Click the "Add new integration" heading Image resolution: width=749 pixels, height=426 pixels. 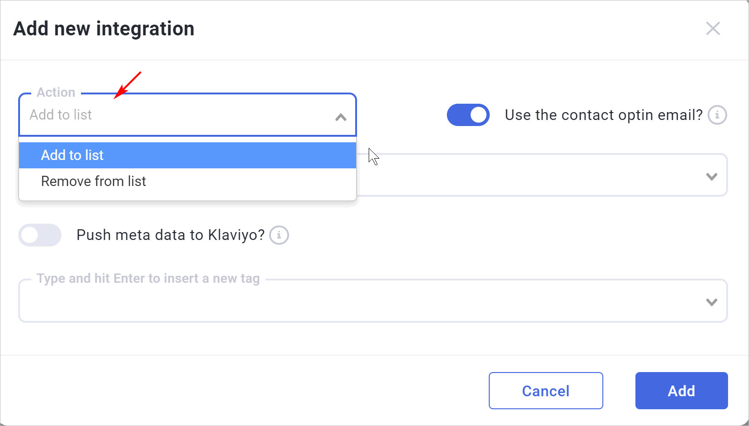104,29
